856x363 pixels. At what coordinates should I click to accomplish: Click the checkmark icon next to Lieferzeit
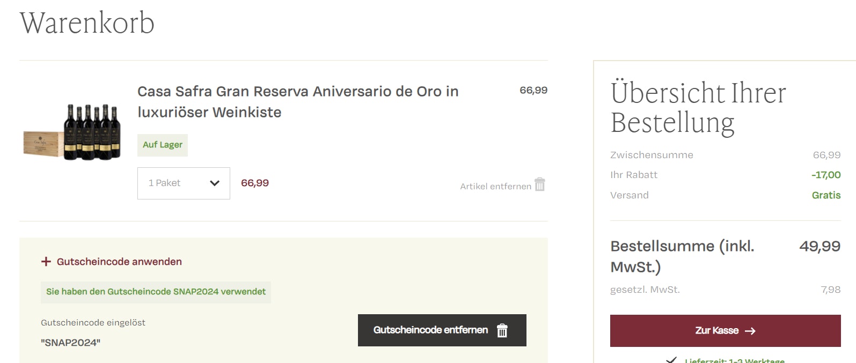click(671, 360)
